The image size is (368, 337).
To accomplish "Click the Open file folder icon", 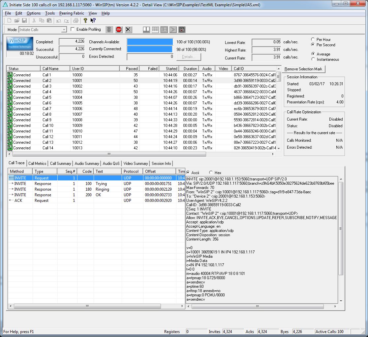I will pos(17,20).
